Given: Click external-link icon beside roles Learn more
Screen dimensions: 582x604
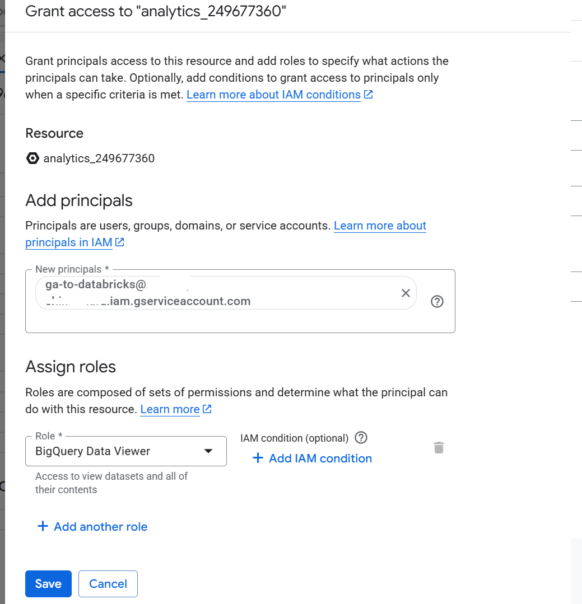Looking at the screenshot, I should pyautogui.click(x=207, y=409).
